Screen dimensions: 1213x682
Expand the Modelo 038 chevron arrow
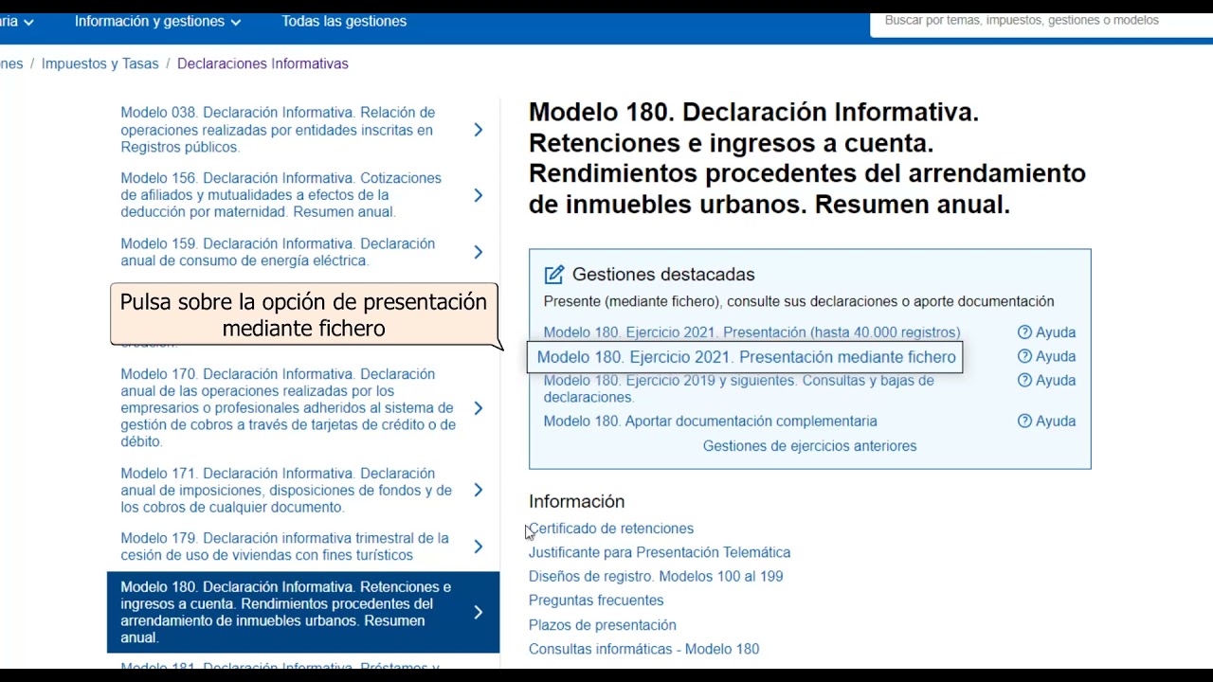pos(479,130)
